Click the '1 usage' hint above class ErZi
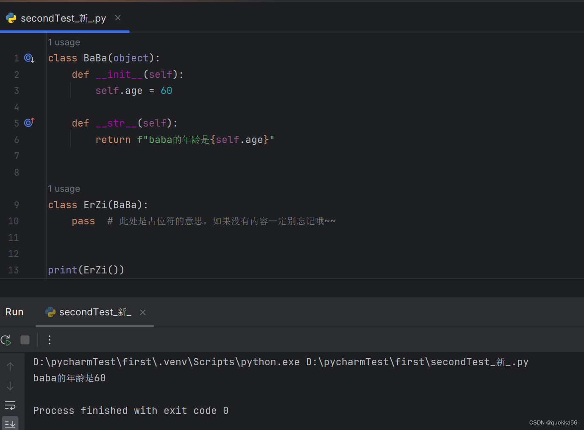Image resolution: width=584 pixels, height=430 pixels. pyautogui.click(x=64, y=189)
